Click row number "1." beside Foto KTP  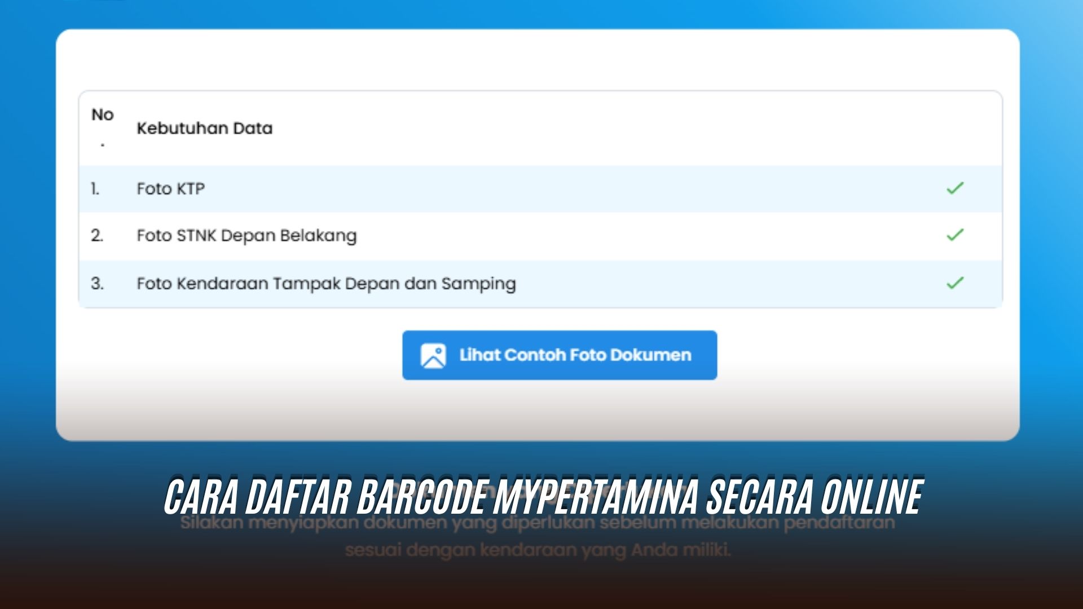(95, 189)
